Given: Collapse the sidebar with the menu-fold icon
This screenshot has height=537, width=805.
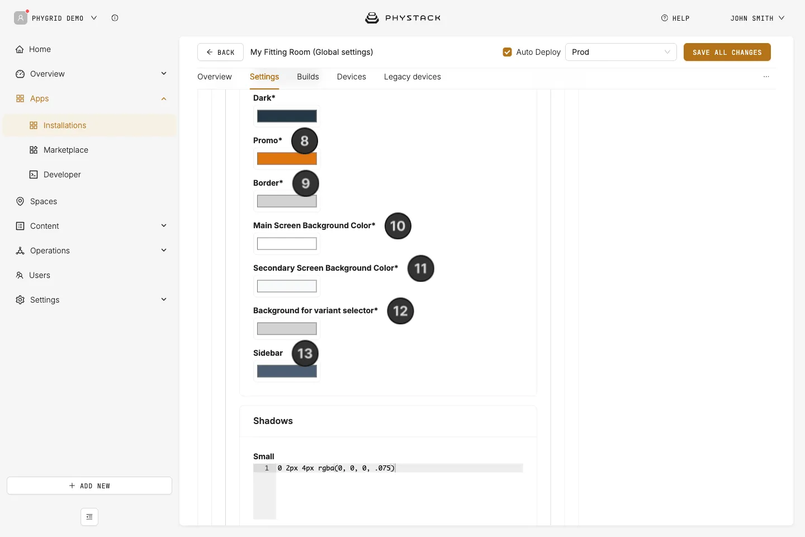Looking at the screenshot, I should 89,517.
